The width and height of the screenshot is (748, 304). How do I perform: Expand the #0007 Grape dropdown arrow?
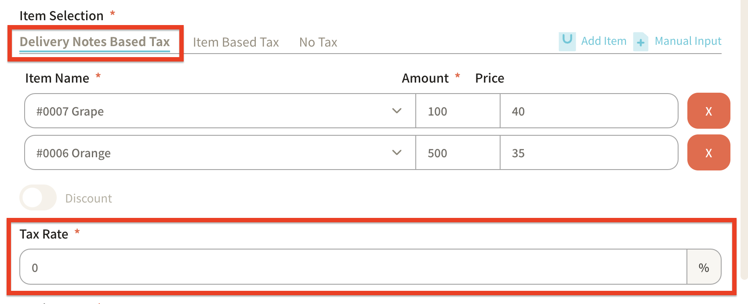(396, 111)
